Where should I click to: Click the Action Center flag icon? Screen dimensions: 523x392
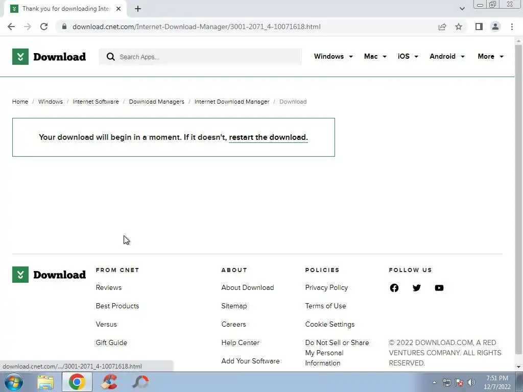[x=459, y=382]
